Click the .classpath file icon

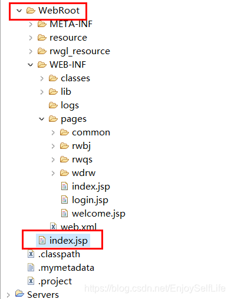[31, 254]
